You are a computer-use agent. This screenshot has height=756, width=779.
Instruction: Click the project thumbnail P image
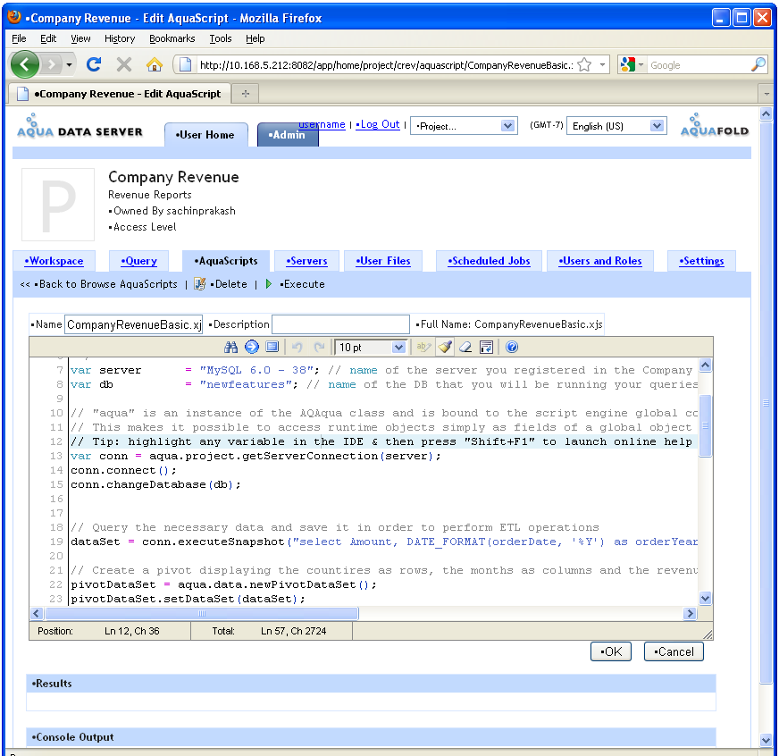pyautogui.click(x=58, y=205)
